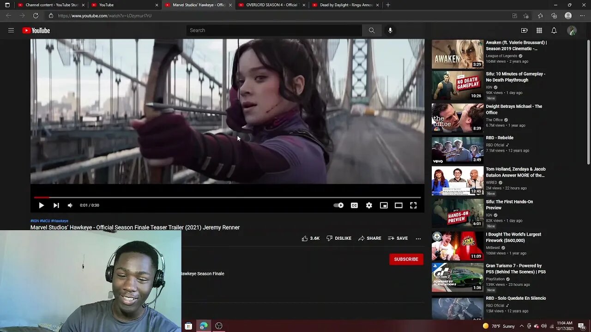Like the video (3.6K)
This screenshot has height=332, width=591.
tap(310, 238)
